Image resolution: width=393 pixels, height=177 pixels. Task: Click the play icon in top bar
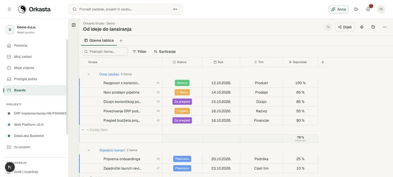[x=356, y=9]
